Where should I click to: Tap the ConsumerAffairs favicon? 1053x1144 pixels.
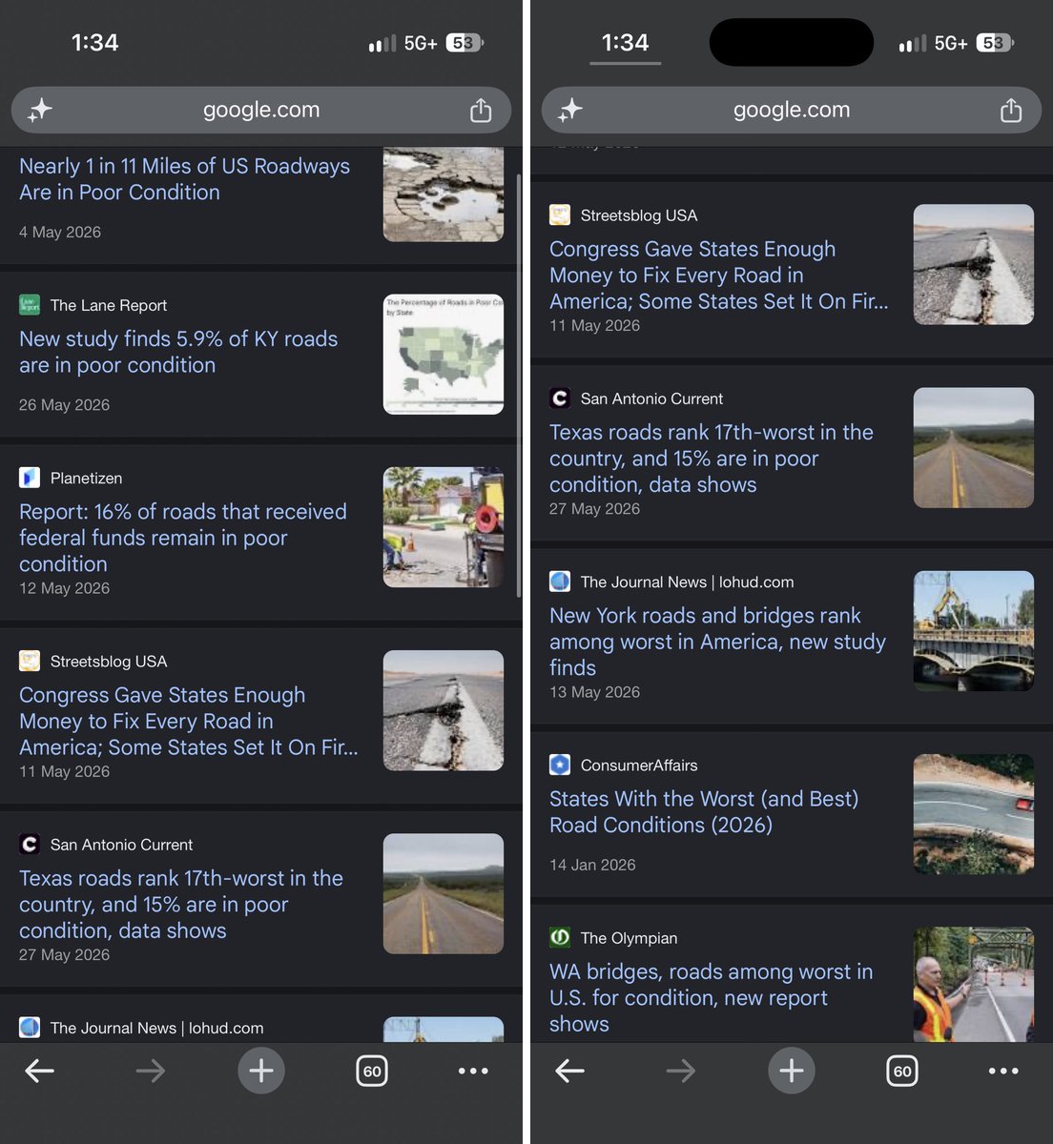(560, 765)
